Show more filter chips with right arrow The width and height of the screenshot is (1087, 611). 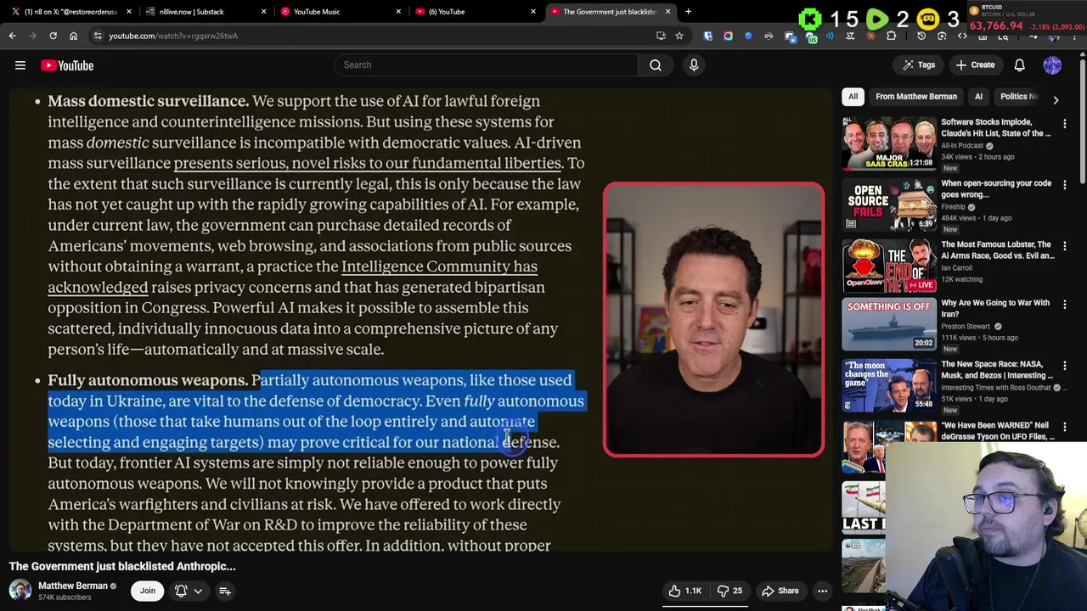point(1056,99)
